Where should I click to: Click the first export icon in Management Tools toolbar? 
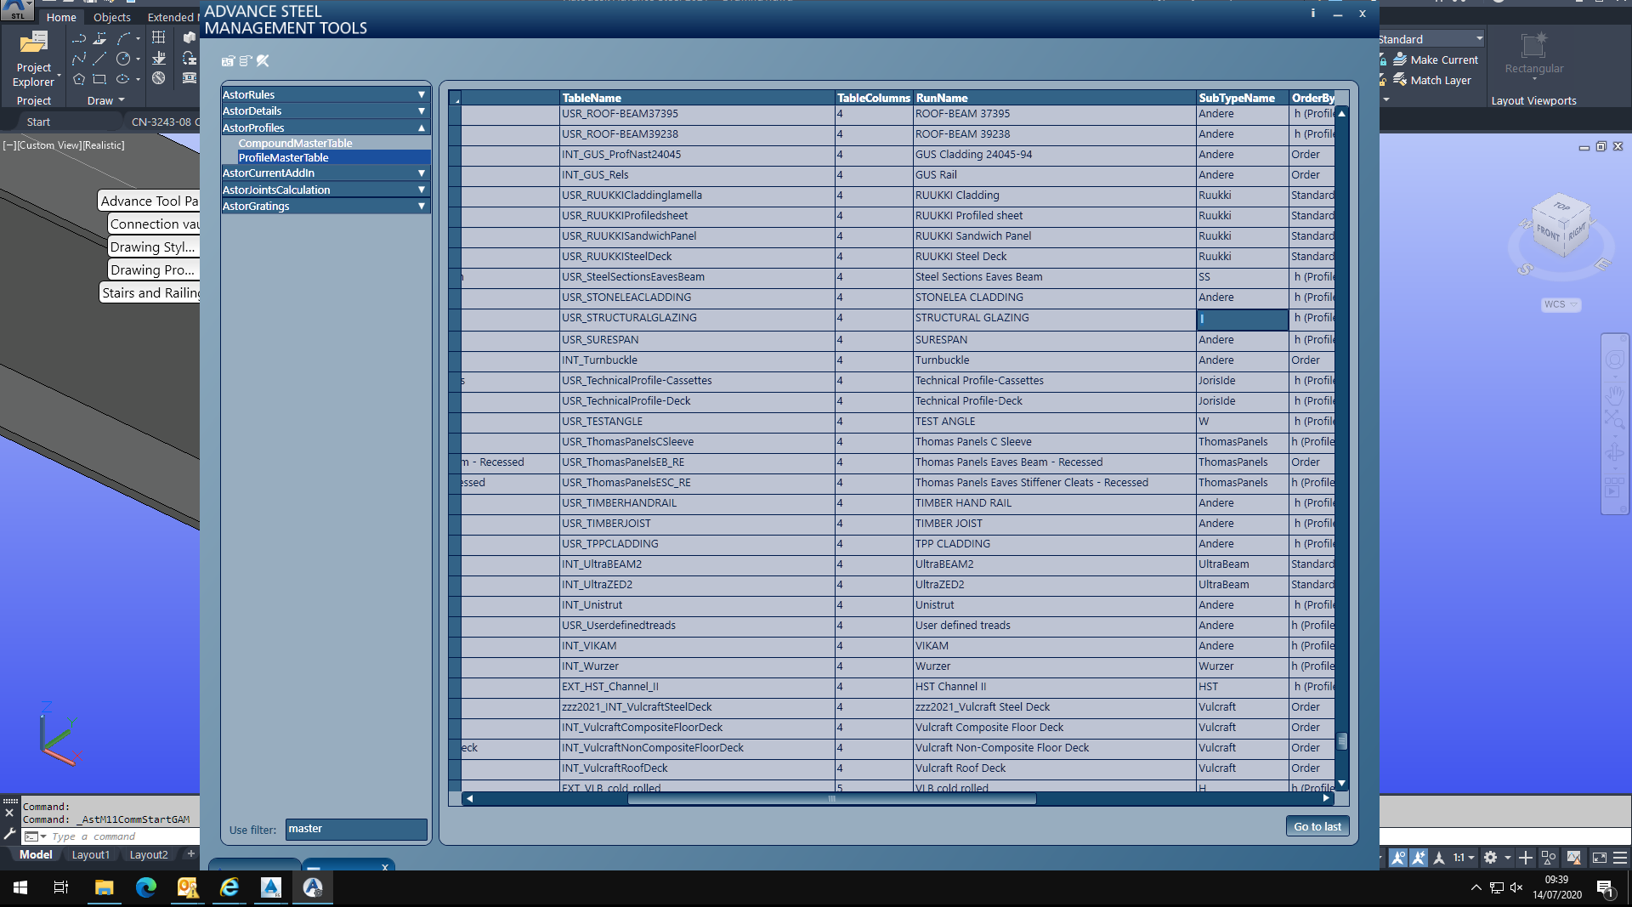pos(228,61)
